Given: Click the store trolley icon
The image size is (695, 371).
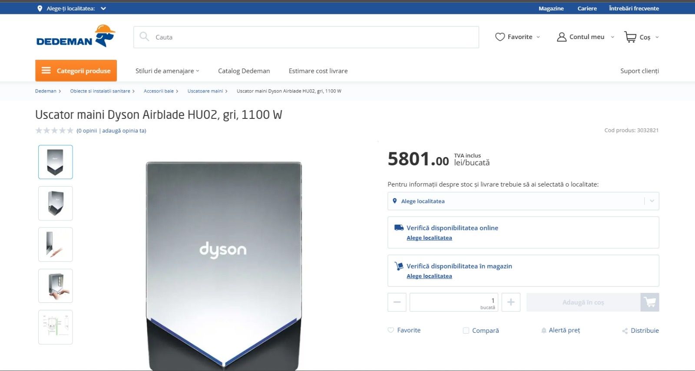Looking at the screenshot, I should [x=399, y=266].
